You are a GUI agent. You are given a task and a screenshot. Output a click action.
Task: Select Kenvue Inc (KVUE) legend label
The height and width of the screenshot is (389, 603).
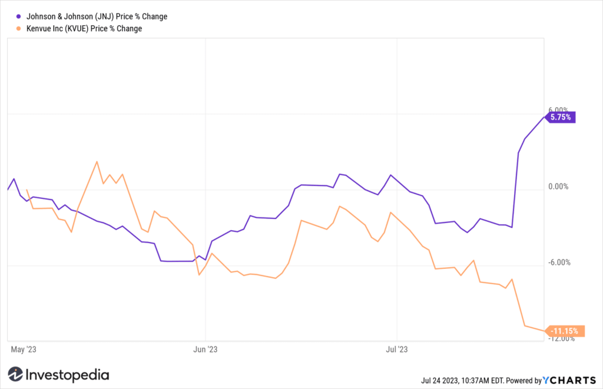coord(84,28)
